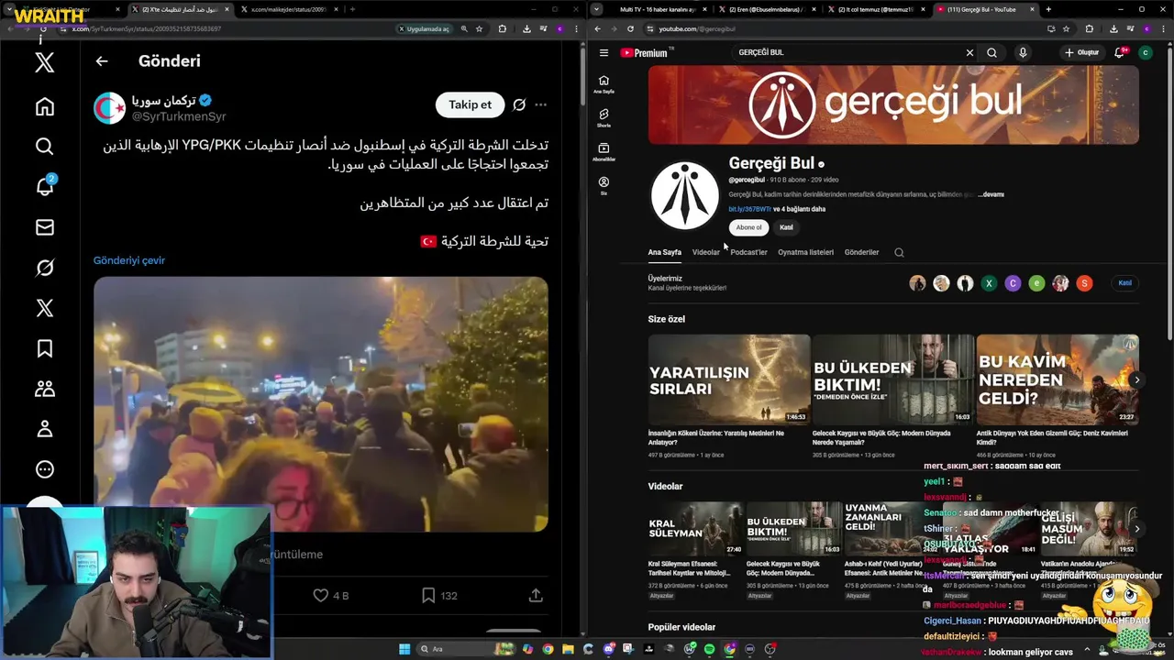The image size is (1174, 660).
Task: Click the Gerçeği Bul channel avatar
Action: [x=684, y=195]
